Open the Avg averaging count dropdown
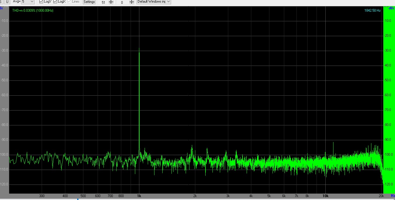The image size is (395, 200). 28,2
